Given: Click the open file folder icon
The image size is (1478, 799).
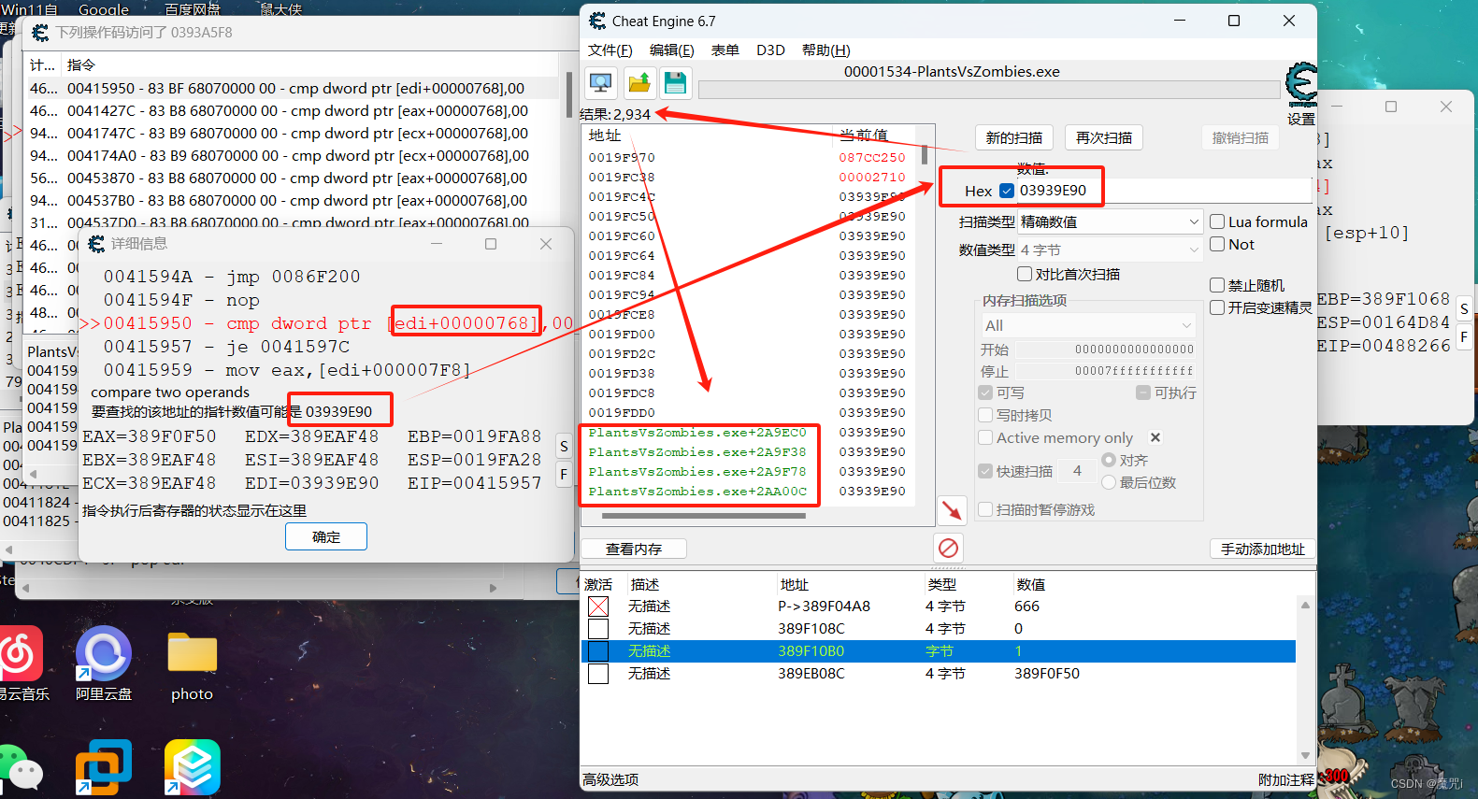Looking at the screenshot, I should coord(639,82).
